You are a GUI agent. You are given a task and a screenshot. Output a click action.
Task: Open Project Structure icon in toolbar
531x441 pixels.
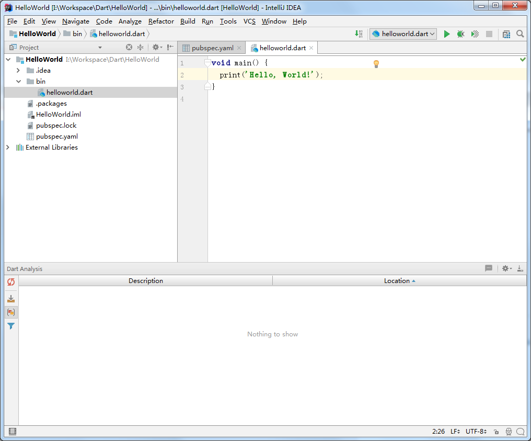coord(506,34)
